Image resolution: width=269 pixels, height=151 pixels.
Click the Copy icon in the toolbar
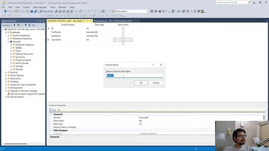point(80,11)
